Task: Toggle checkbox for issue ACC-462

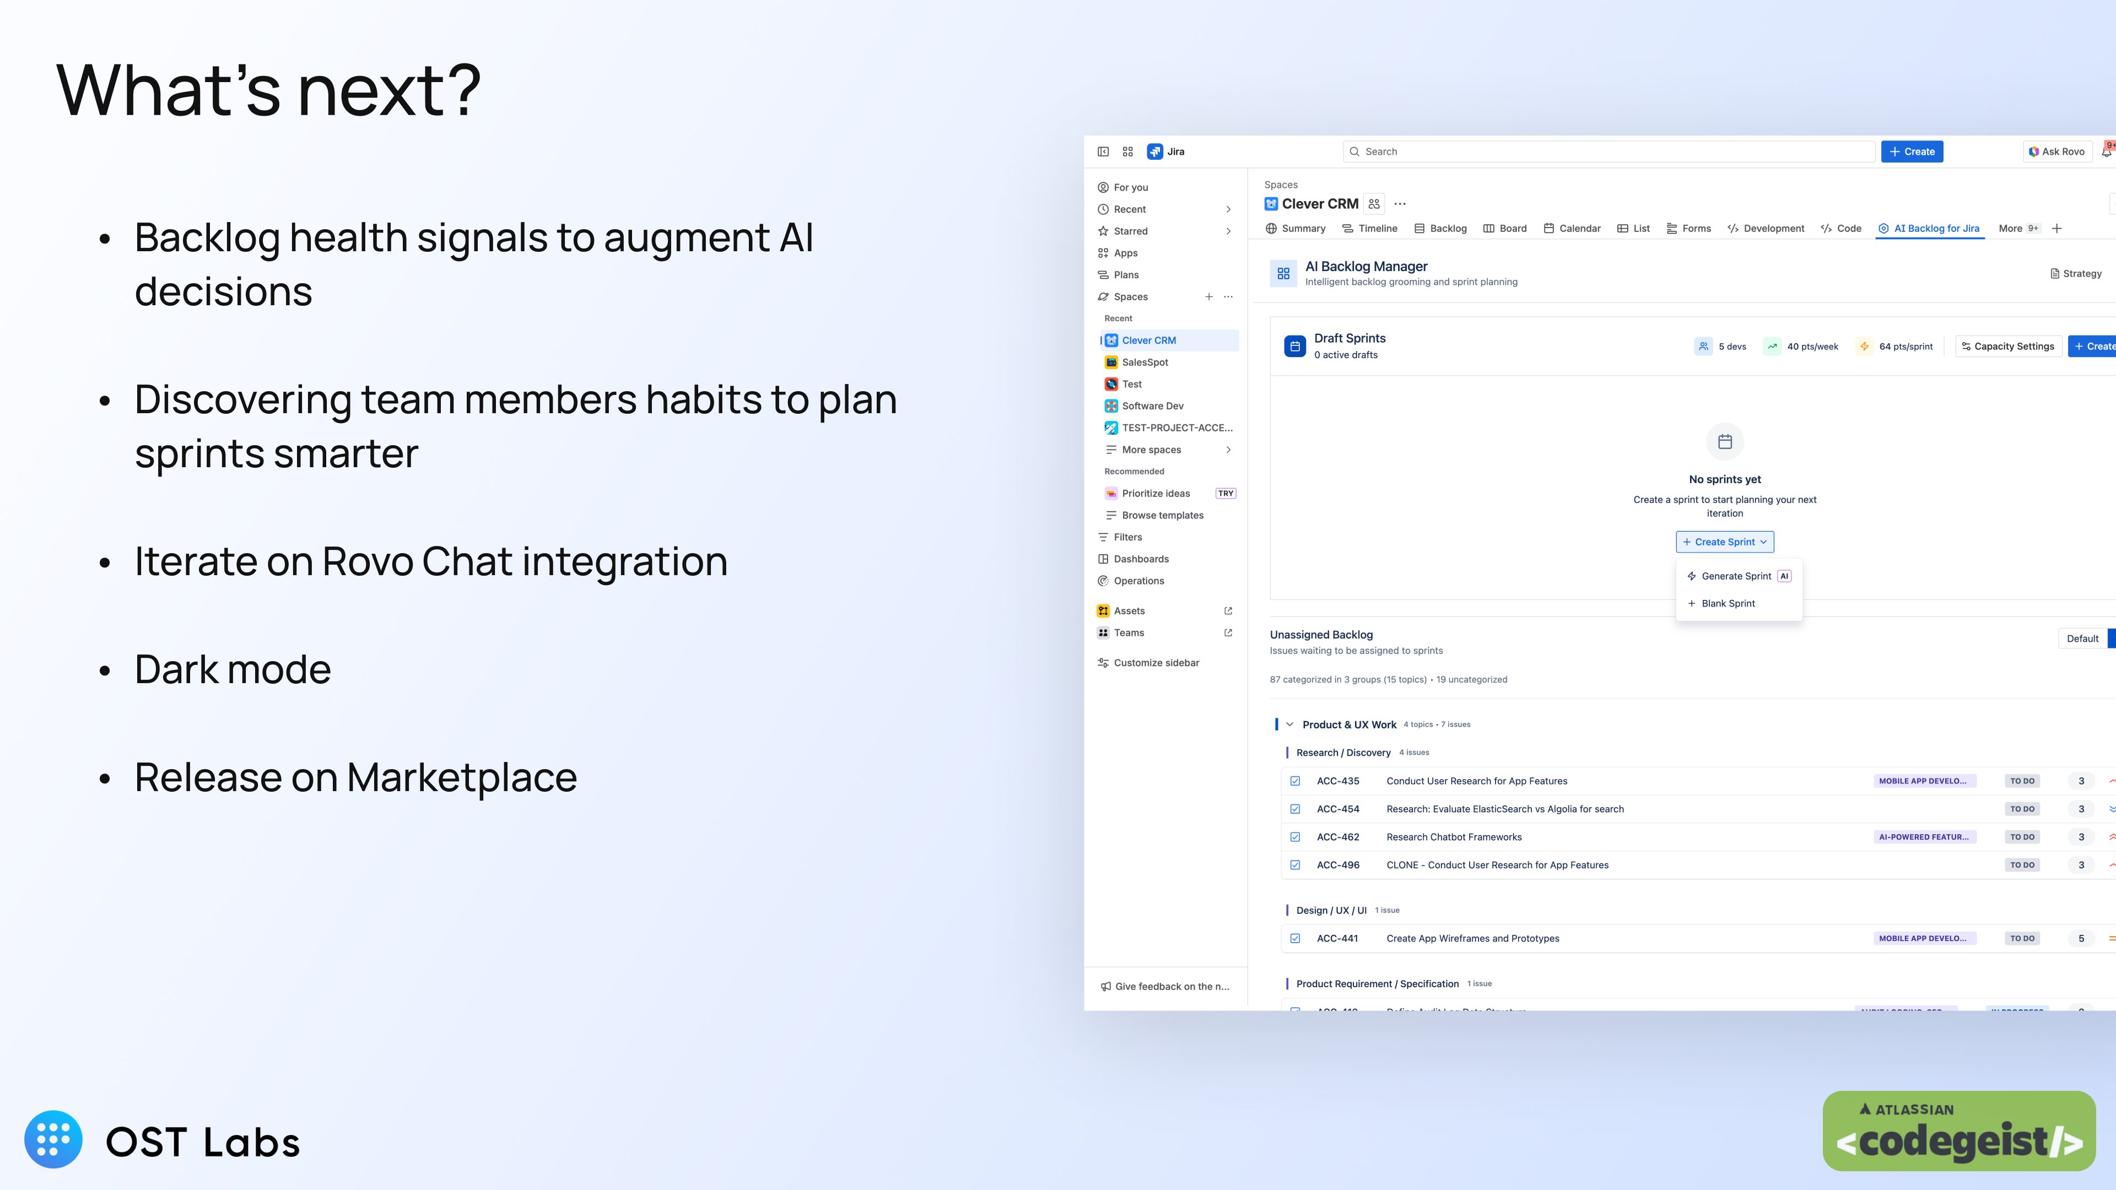Action: click(x=1295, y=837)
